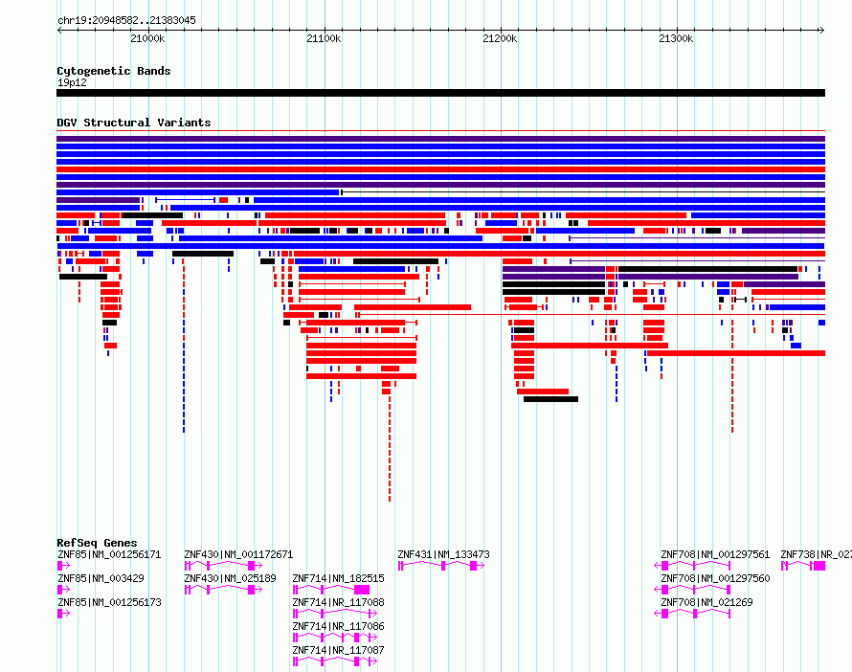This screenshot has width=852, height=672.
Task: Select the lowest black variant bar above ZNF431 region
Action: (550, 399)
